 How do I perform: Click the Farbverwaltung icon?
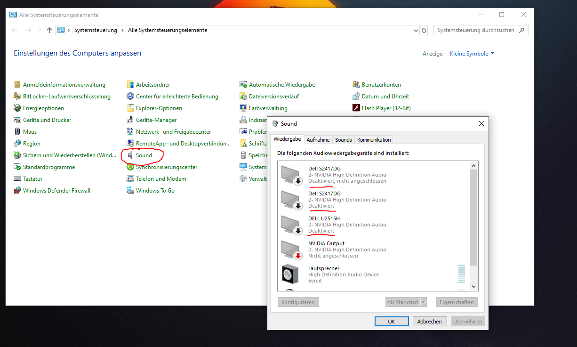coord(243,108)
